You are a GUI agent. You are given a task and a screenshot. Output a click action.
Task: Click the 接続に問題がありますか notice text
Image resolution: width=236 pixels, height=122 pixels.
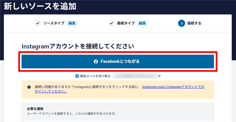pos(88,87)
